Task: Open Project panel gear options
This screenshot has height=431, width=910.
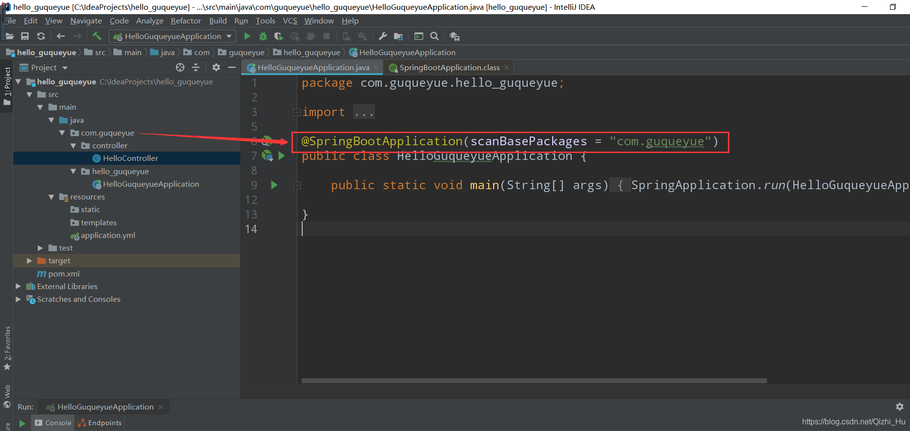Action: pos(216,67)
